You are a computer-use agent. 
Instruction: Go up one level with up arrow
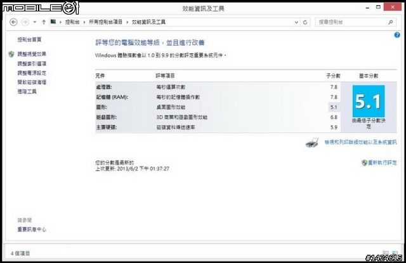pos(44,22)
